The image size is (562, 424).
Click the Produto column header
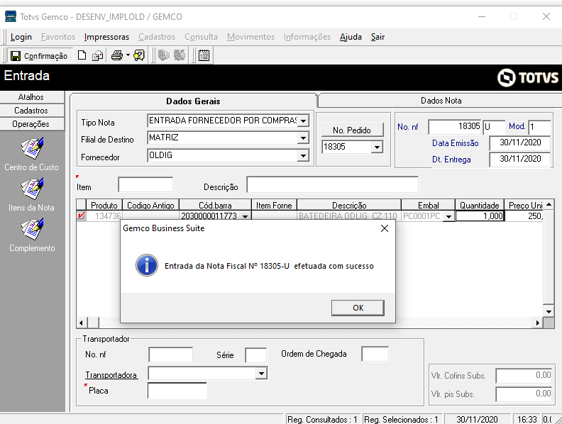pos(104,205)
